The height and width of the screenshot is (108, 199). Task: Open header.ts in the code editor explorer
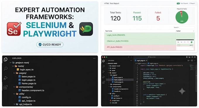pyautogui.click(x=116, y=91)
